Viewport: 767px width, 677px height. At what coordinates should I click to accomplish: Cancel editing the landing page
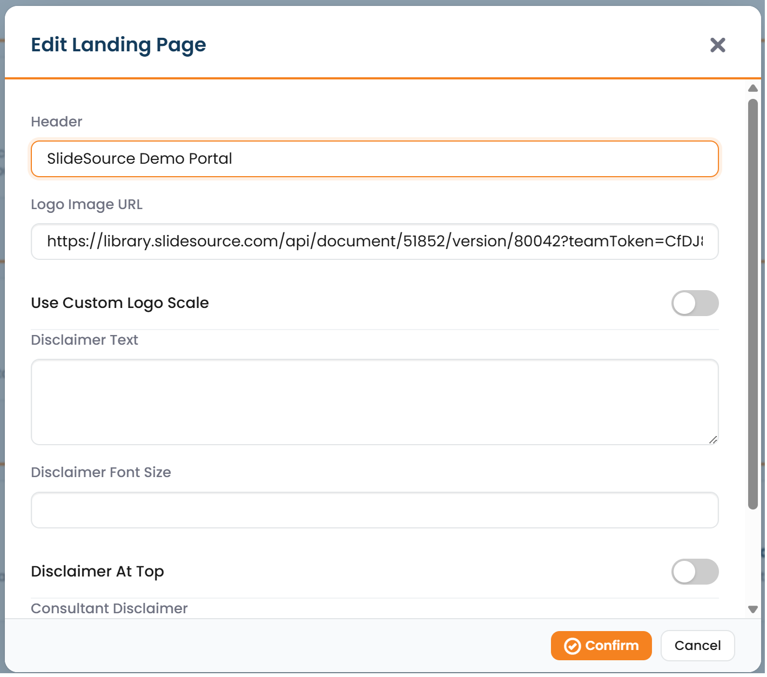(697, 646)
